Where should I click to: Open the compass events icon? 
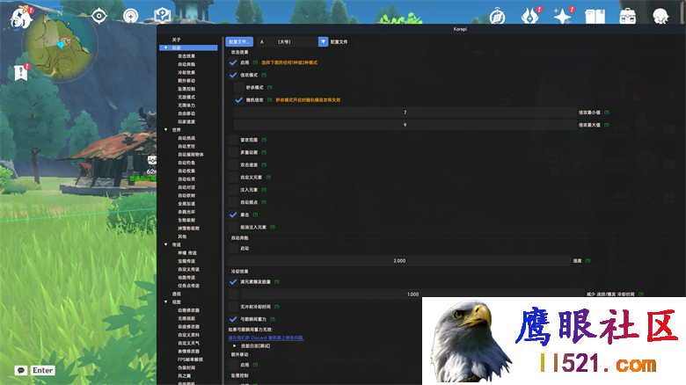498,17
